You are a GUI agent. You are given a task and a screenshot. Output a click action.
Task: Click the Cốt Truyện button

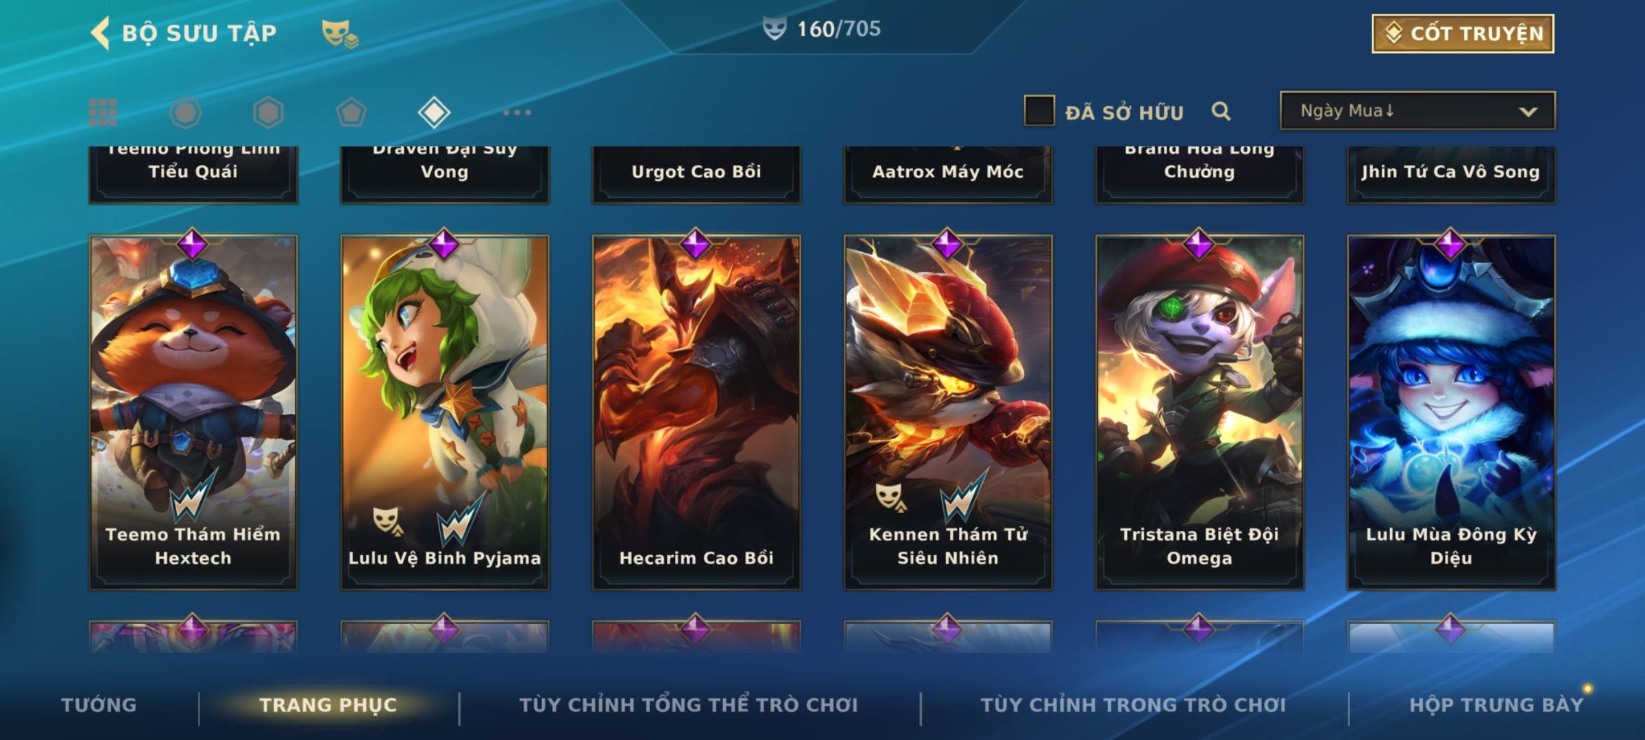click(1463, 33)
